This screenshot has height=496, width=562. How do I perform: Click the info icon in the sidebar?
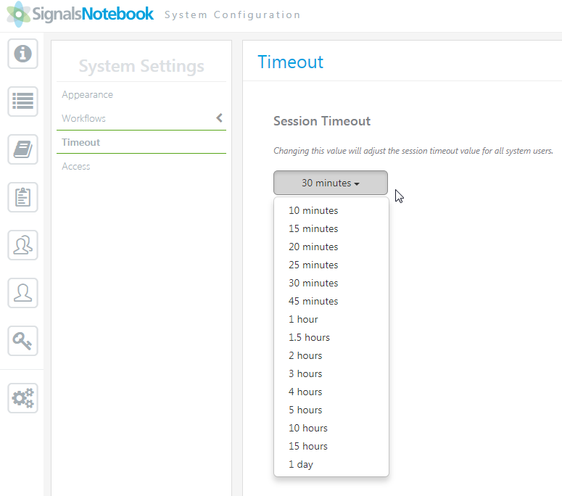tap(22, 54)
